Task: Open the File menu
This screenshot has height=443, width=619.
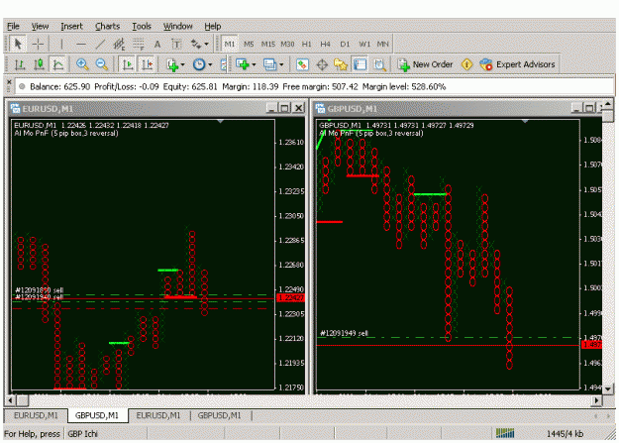Action: (13, 26)
